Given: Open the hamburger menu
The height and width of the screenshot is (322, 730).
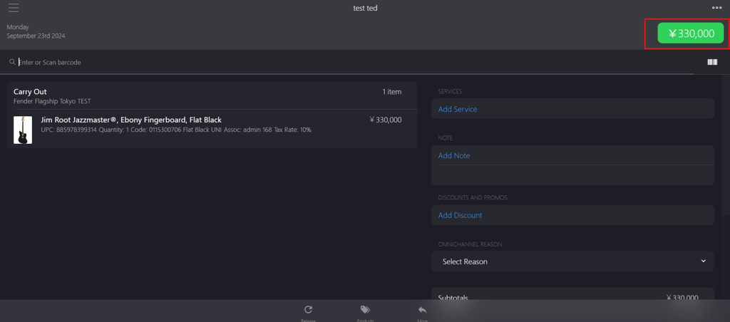Looking at the screenshot, I should [x=14, y=8].
